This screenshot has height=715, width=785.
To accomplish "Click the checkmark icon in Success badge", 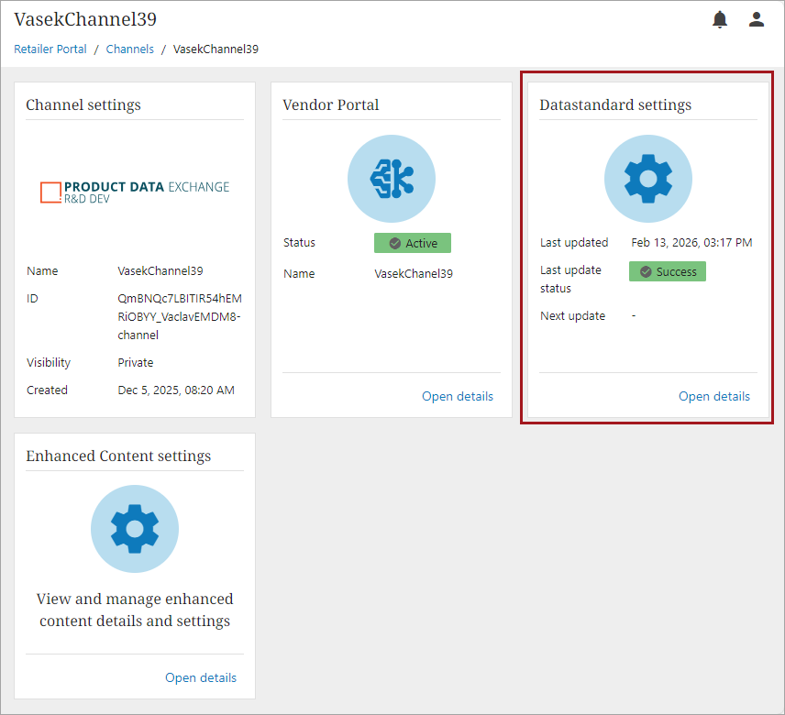I will pos(646,272).
